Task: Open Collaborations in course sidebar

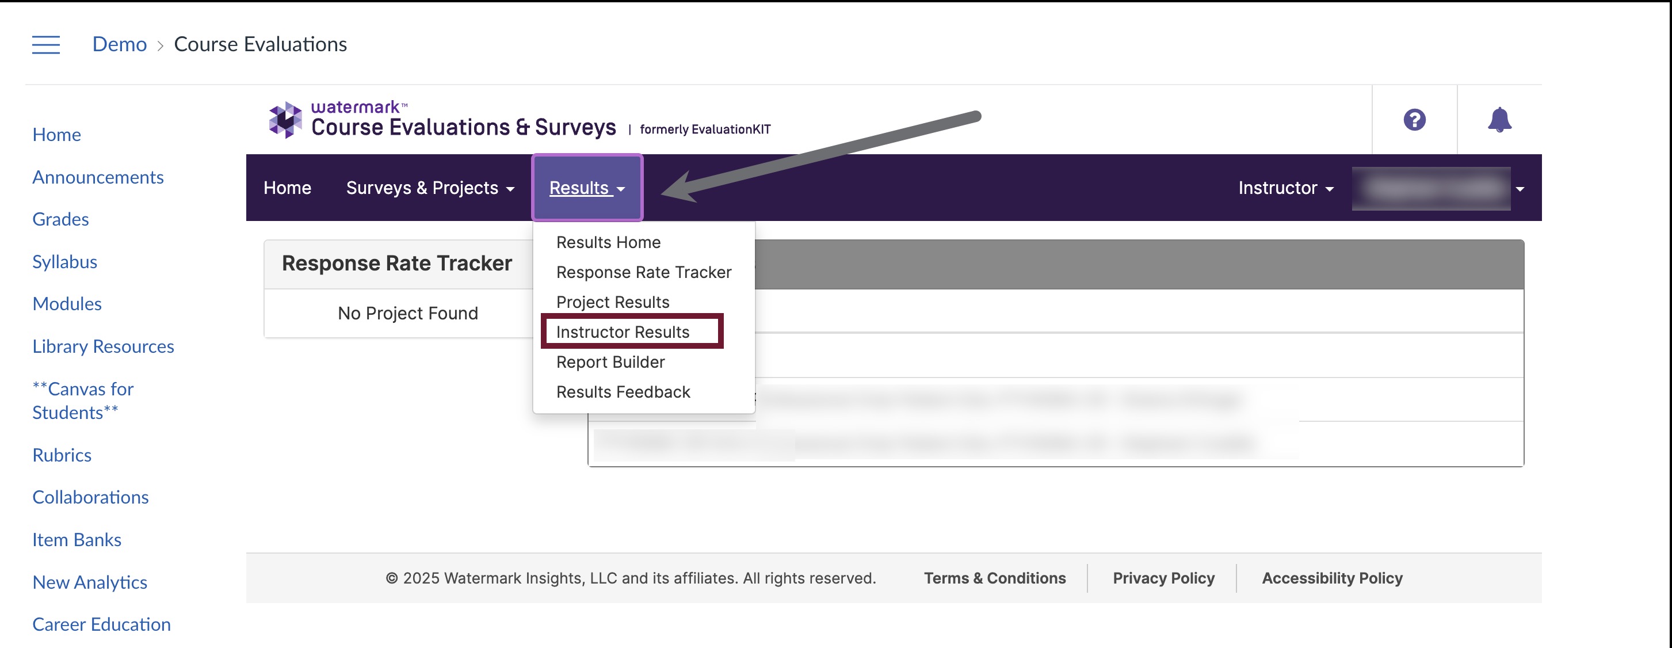Action: 90,497
